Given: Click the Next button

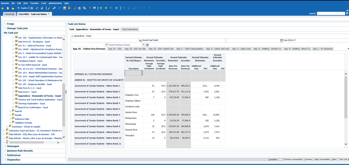Looking at the screenshot, I should click(334, 159).
